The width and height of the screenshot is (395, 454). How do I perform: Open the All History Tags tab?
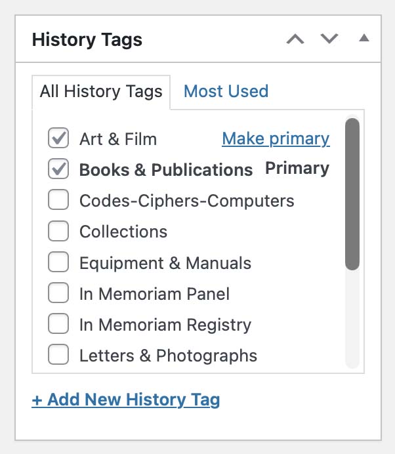101,91
